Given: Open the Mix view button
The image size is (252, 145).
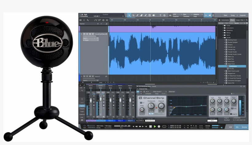Looking at the screenshot, I should (237, 127).
